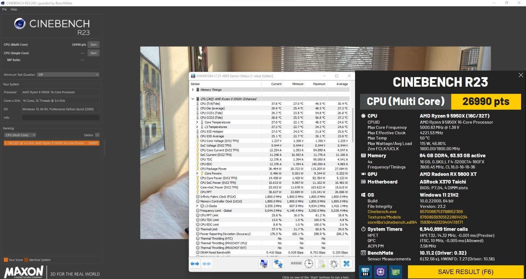This screenshot has width=526, height=279.
Task: Select the 16C/32T ranking entry bar
Action: coord(52,143)
